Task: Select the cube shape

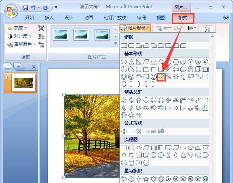Action: (198, 69)
